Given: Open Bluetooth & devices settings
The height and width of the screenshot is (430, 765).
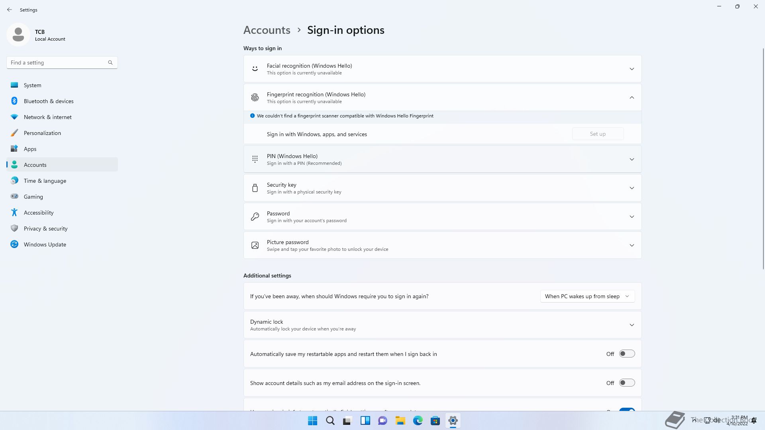Looking at the screenshot, I should (62, 101).
